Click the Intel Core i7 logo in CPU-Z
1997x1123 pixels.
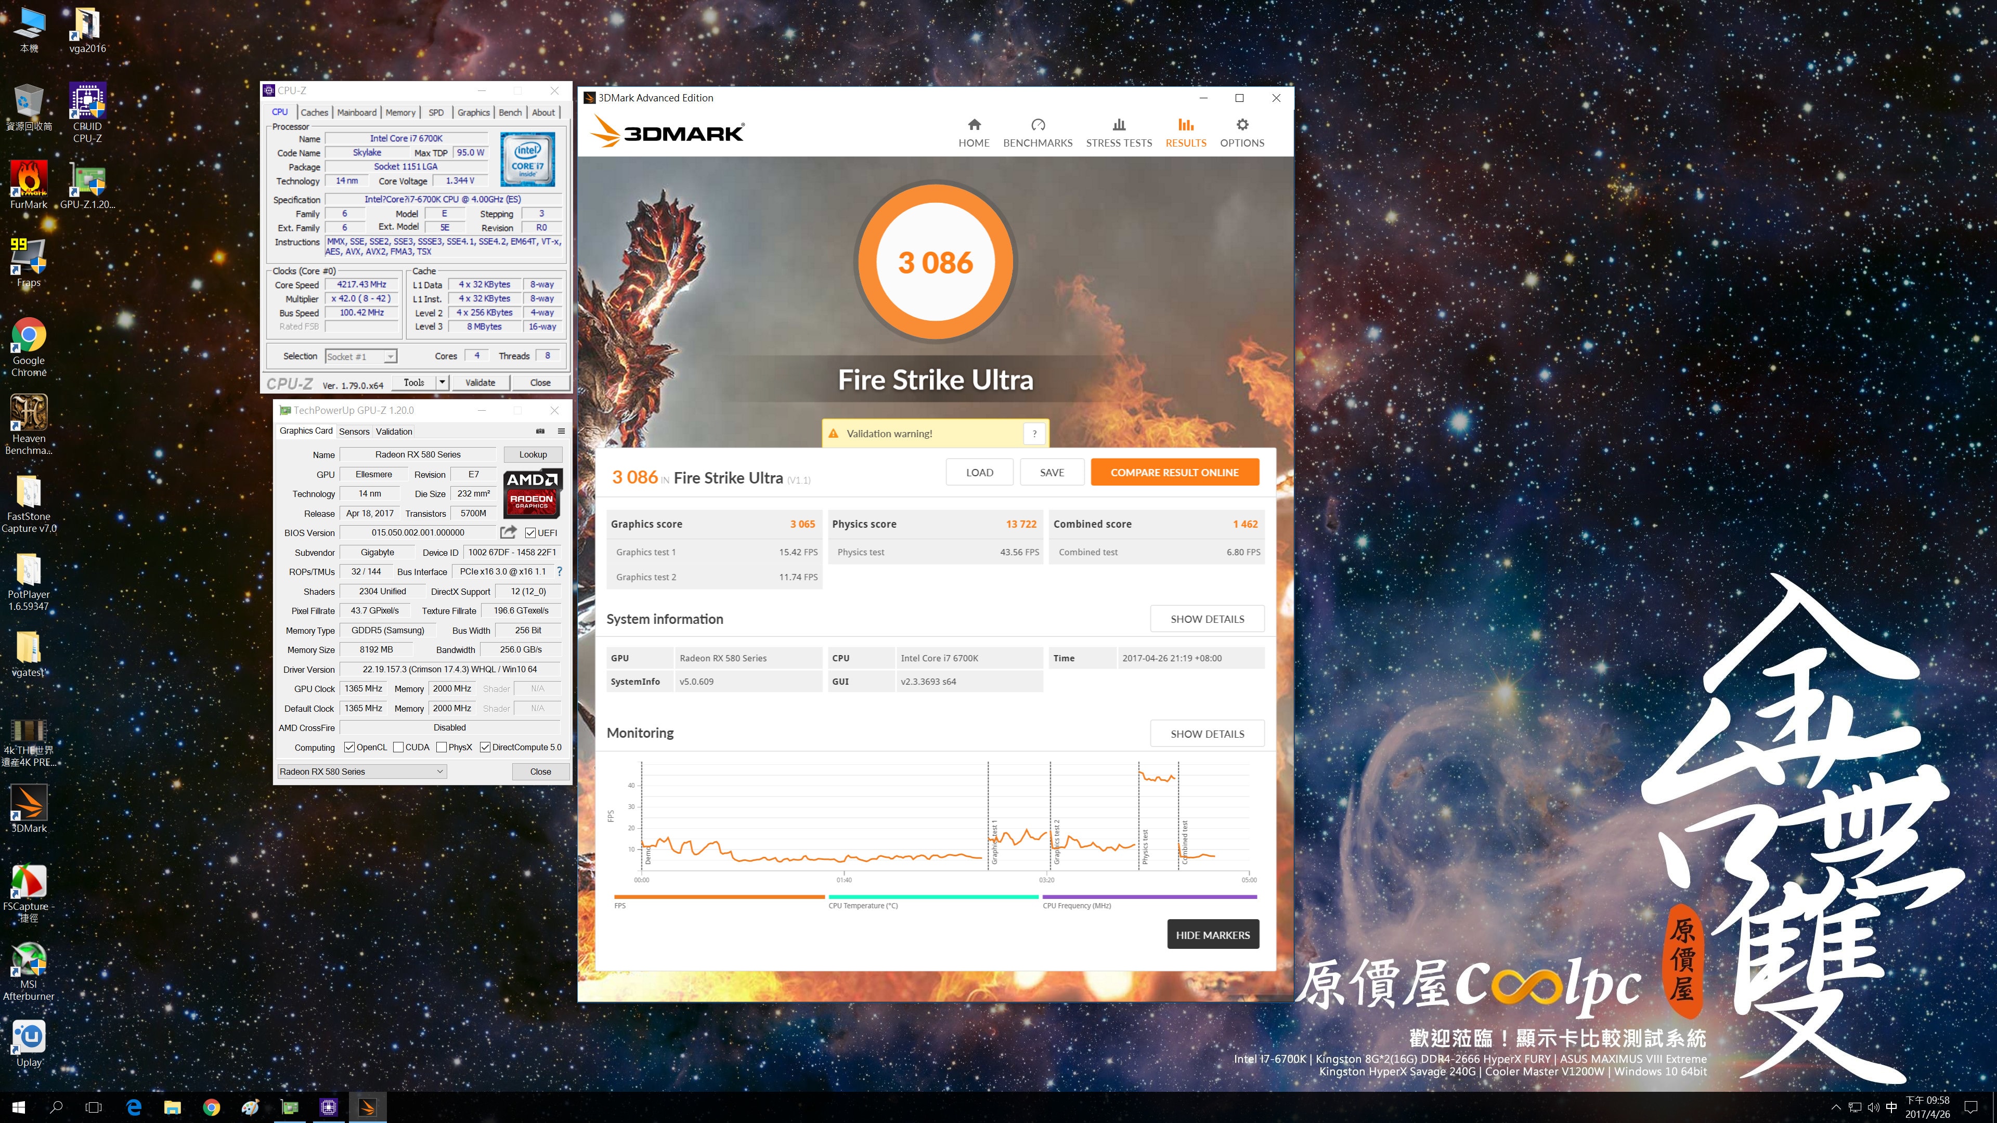coord(527,159)
